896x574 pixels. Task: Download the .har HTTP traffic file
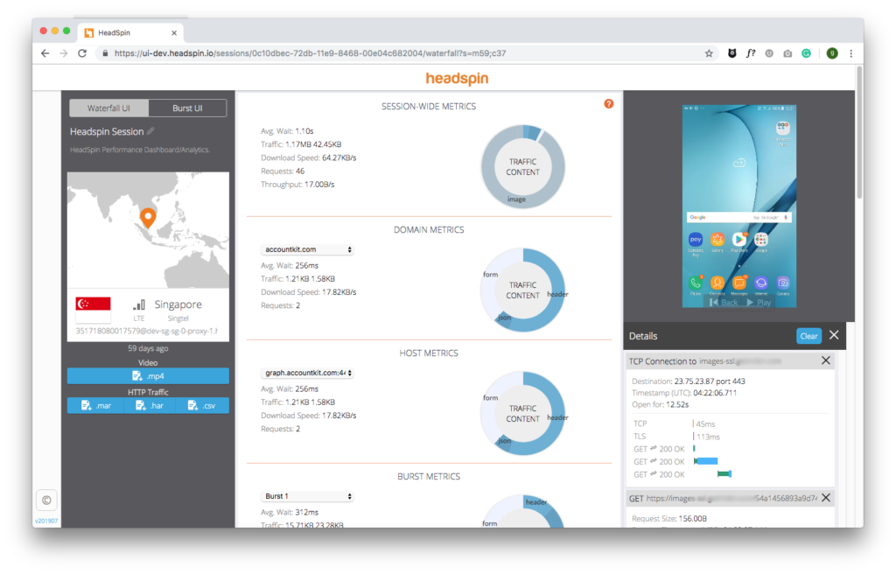149,405
